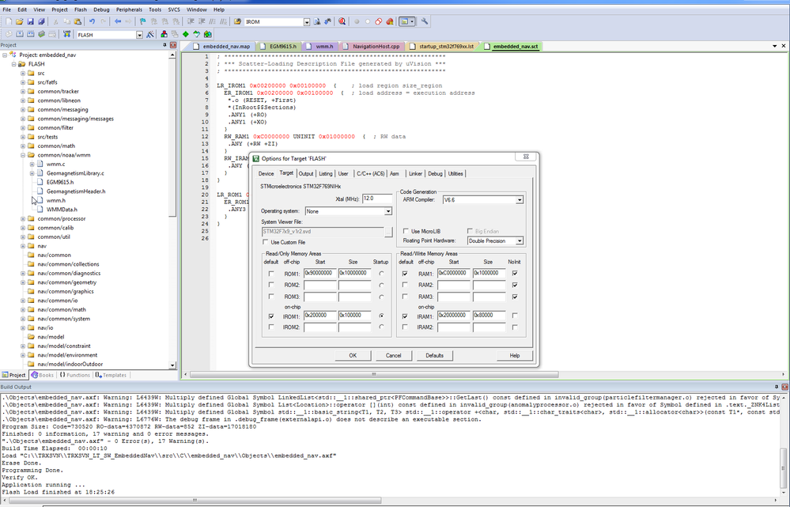This screenshot has width=790, height=507.
Task: Check IRAM1 NoInit checkbox
Action: click(514, 316)
